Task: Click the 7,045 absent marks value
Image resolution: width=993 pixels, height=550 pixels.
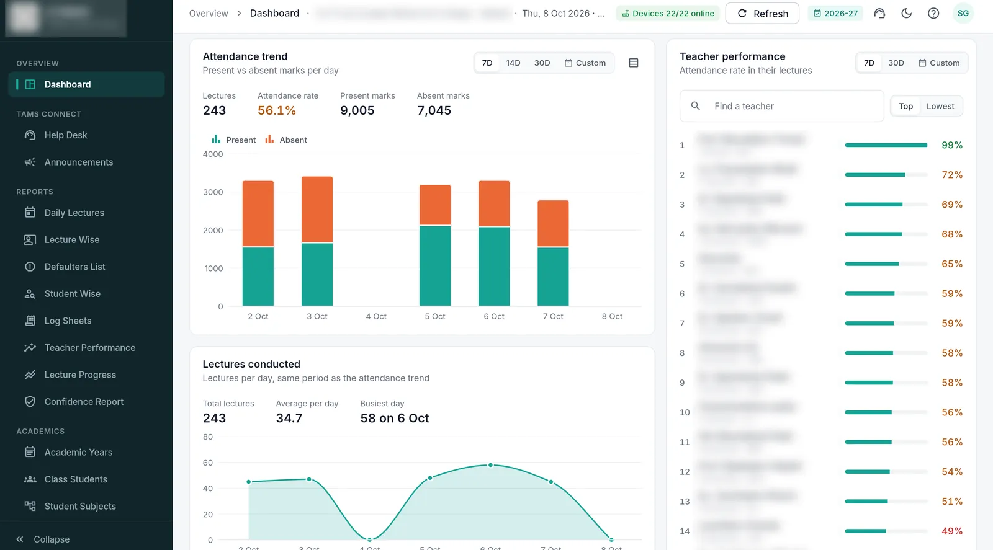Action: coord(434,110)
